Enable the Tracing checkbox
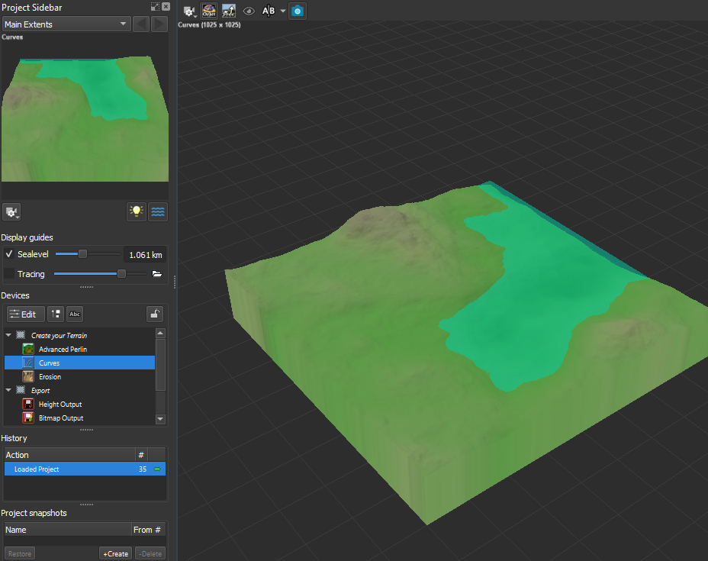708x561 pixels. 9,274
